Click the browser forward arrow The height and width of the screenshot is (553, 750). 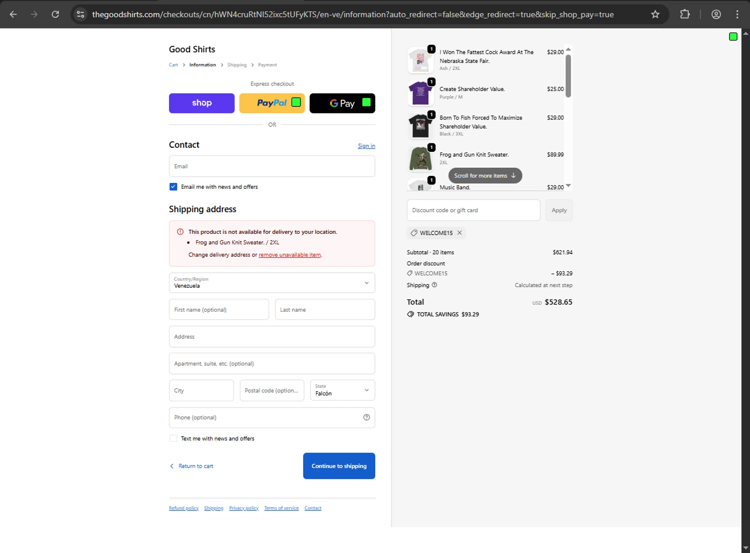34,14
